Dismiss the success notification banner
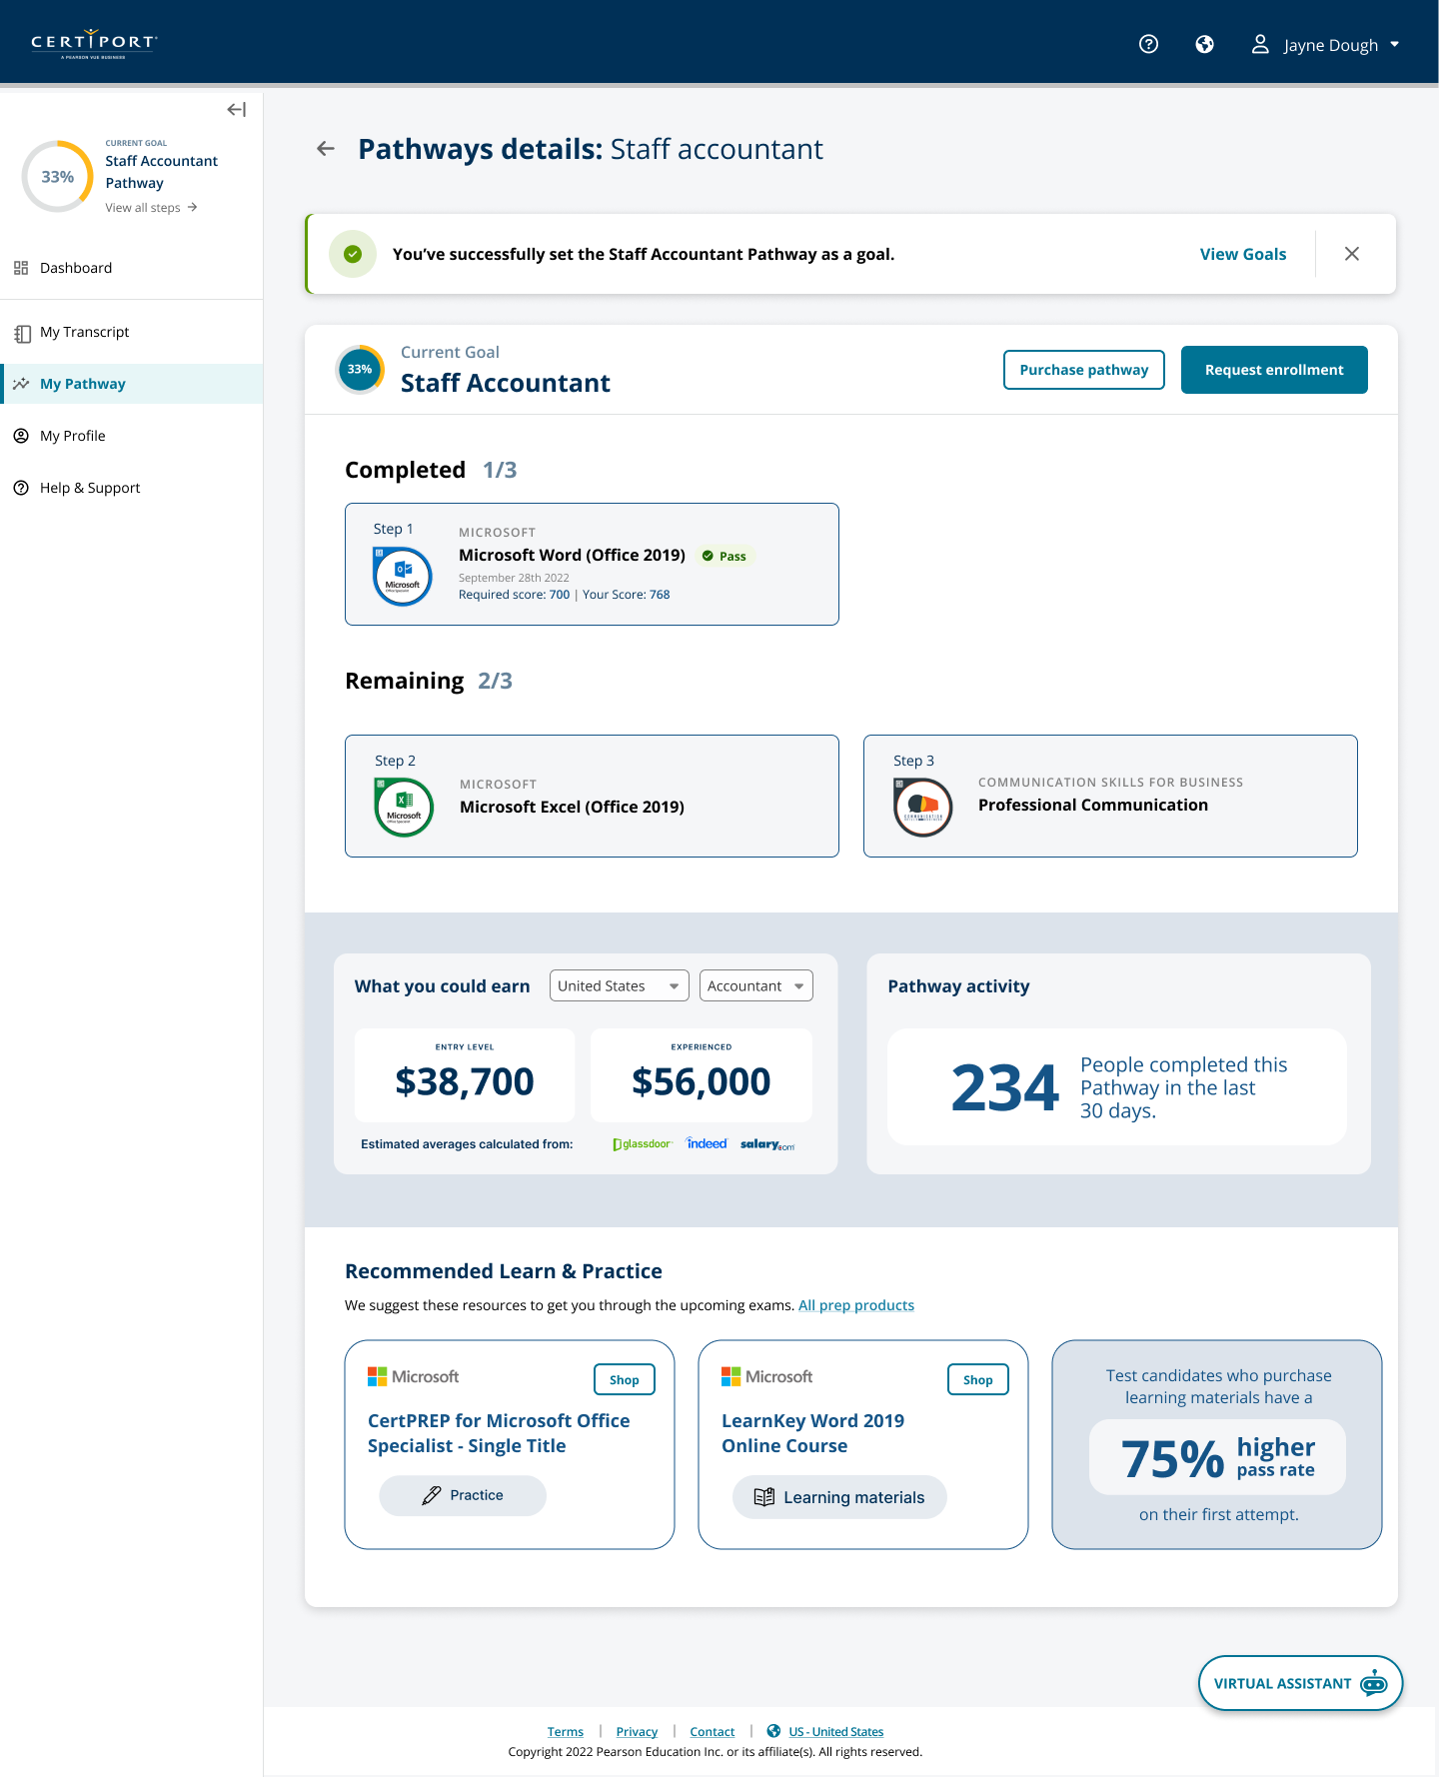This screenshot has height=1777, width=1439. coord(1352,254)
